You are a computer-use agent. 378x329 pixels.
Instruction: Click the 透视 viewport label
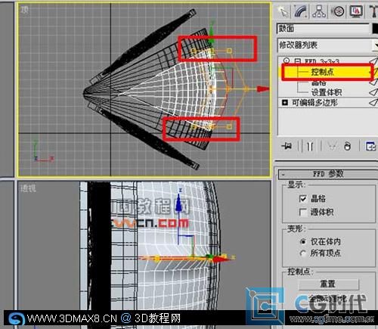28,188
